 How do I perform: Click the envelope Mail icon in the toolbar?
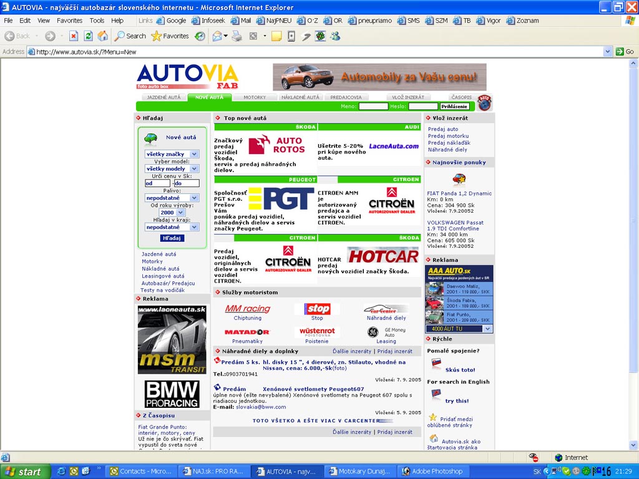[x=217, y=36]
